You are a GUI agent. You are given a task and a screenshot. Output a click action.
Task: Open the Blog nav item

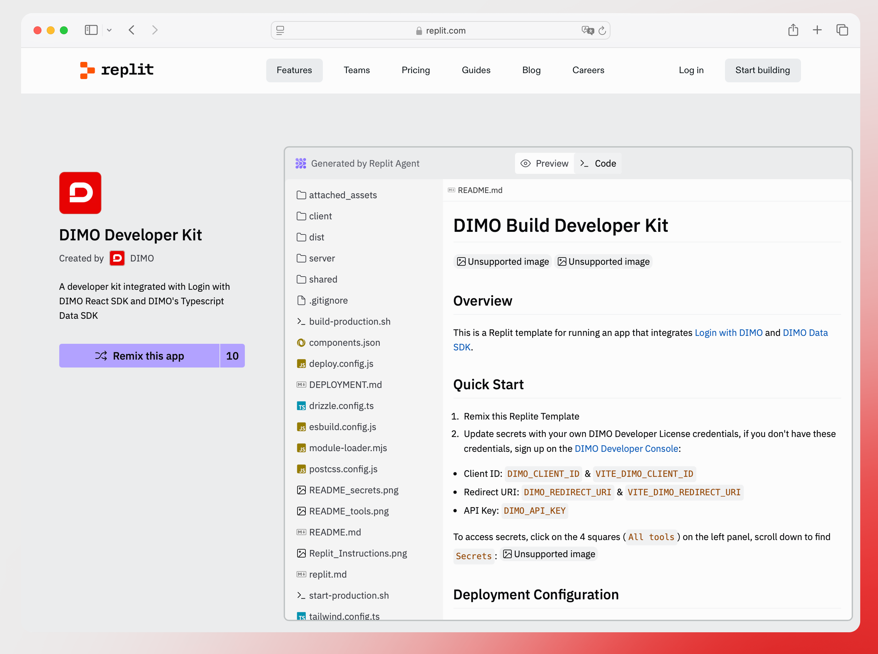pos(531,70)
